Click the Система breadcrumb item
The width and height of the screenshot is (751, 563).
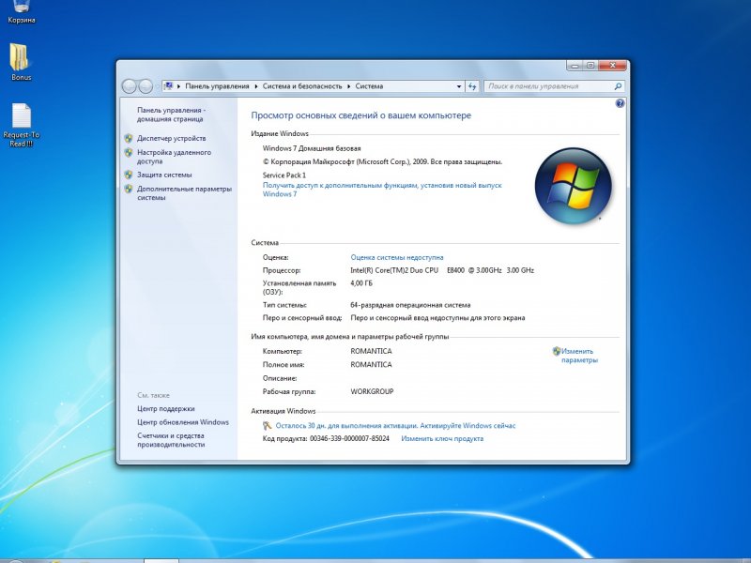pos(369,86)
